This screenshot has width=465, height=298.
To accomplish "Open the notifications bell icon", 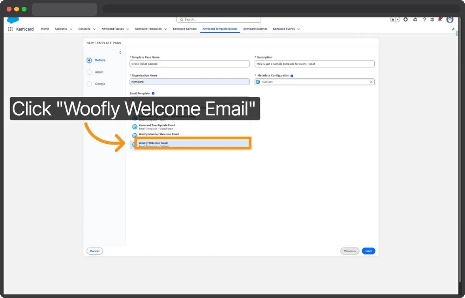I will point(440,20).
